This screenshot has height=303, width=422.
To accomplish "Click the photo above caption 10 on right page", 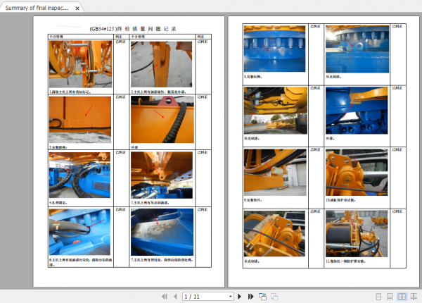I will (357, 172).
